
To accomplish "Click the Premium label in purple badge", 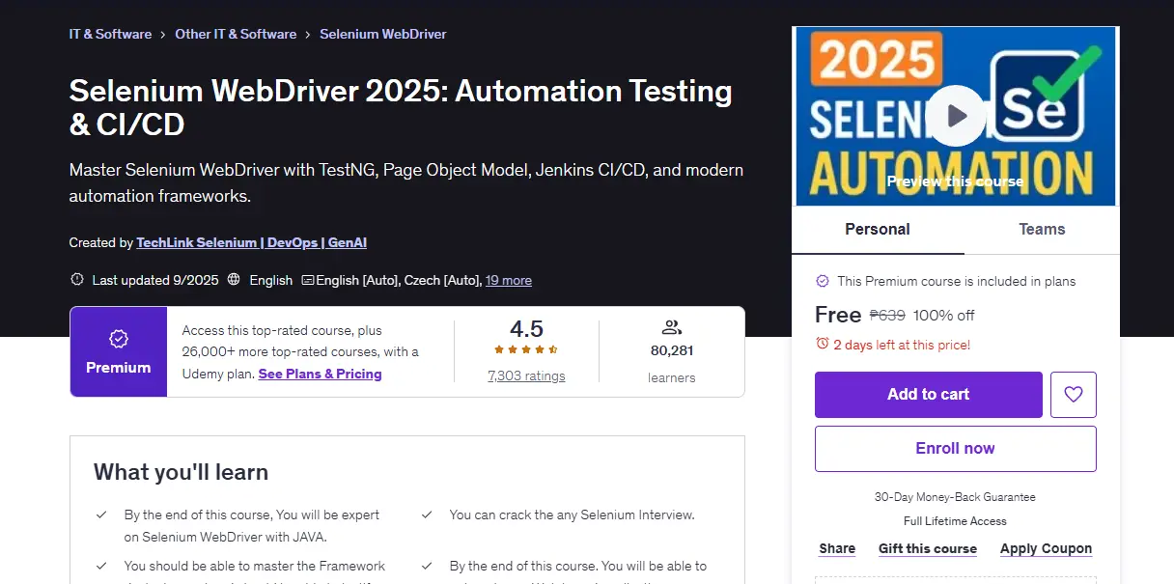I will coord(119,368).
